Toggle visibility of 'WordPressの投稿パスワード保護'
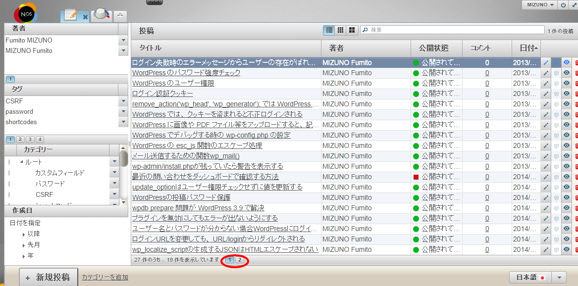Viewport: 578px width, 286px height. click(x=567, y=197)
